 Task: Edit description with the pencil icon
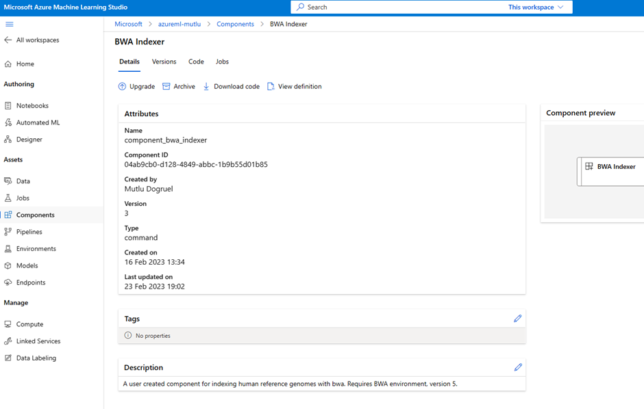pos(518,367)
